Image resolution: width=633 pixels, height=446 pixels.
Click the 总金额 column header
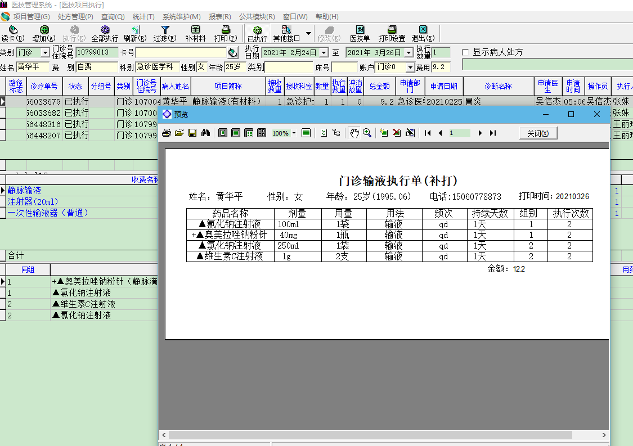(379, 86)
